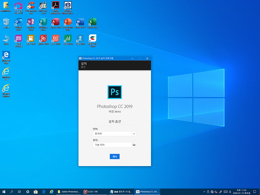The image size is (260, 195).
Task: Open the notification action center
Action: point(255,192)
